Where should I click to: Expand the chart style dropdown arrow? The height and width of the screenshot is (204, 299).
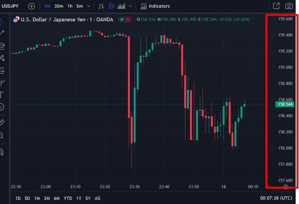coord(130,6)
